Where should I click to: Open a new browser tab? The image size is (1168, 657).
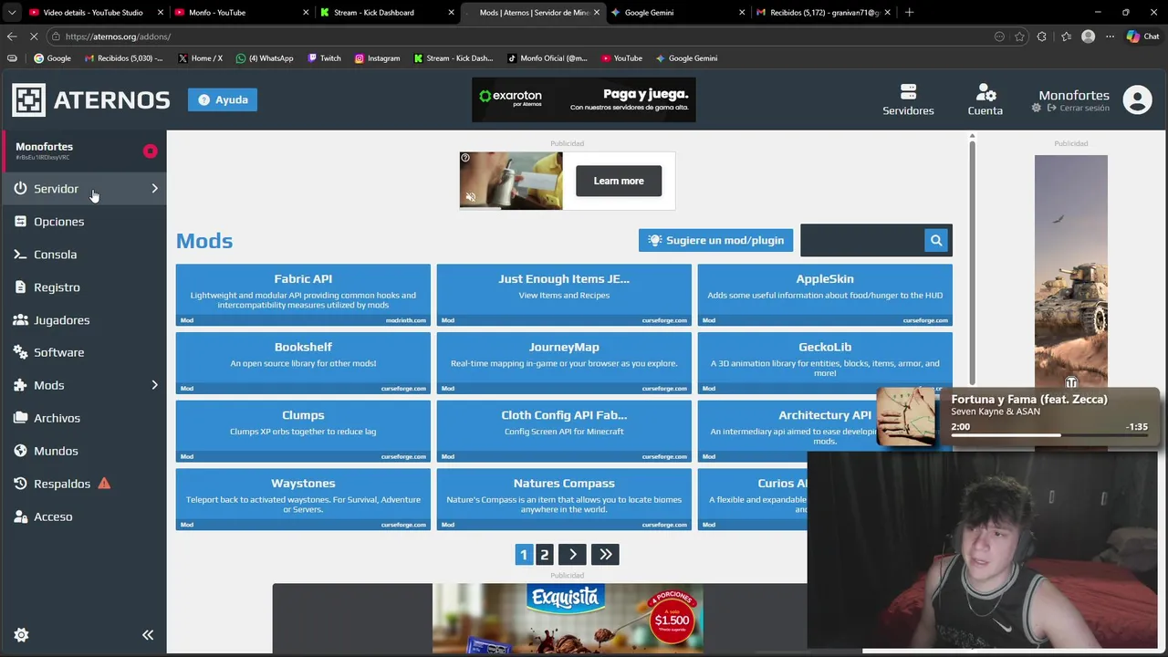tap(909, 13)
